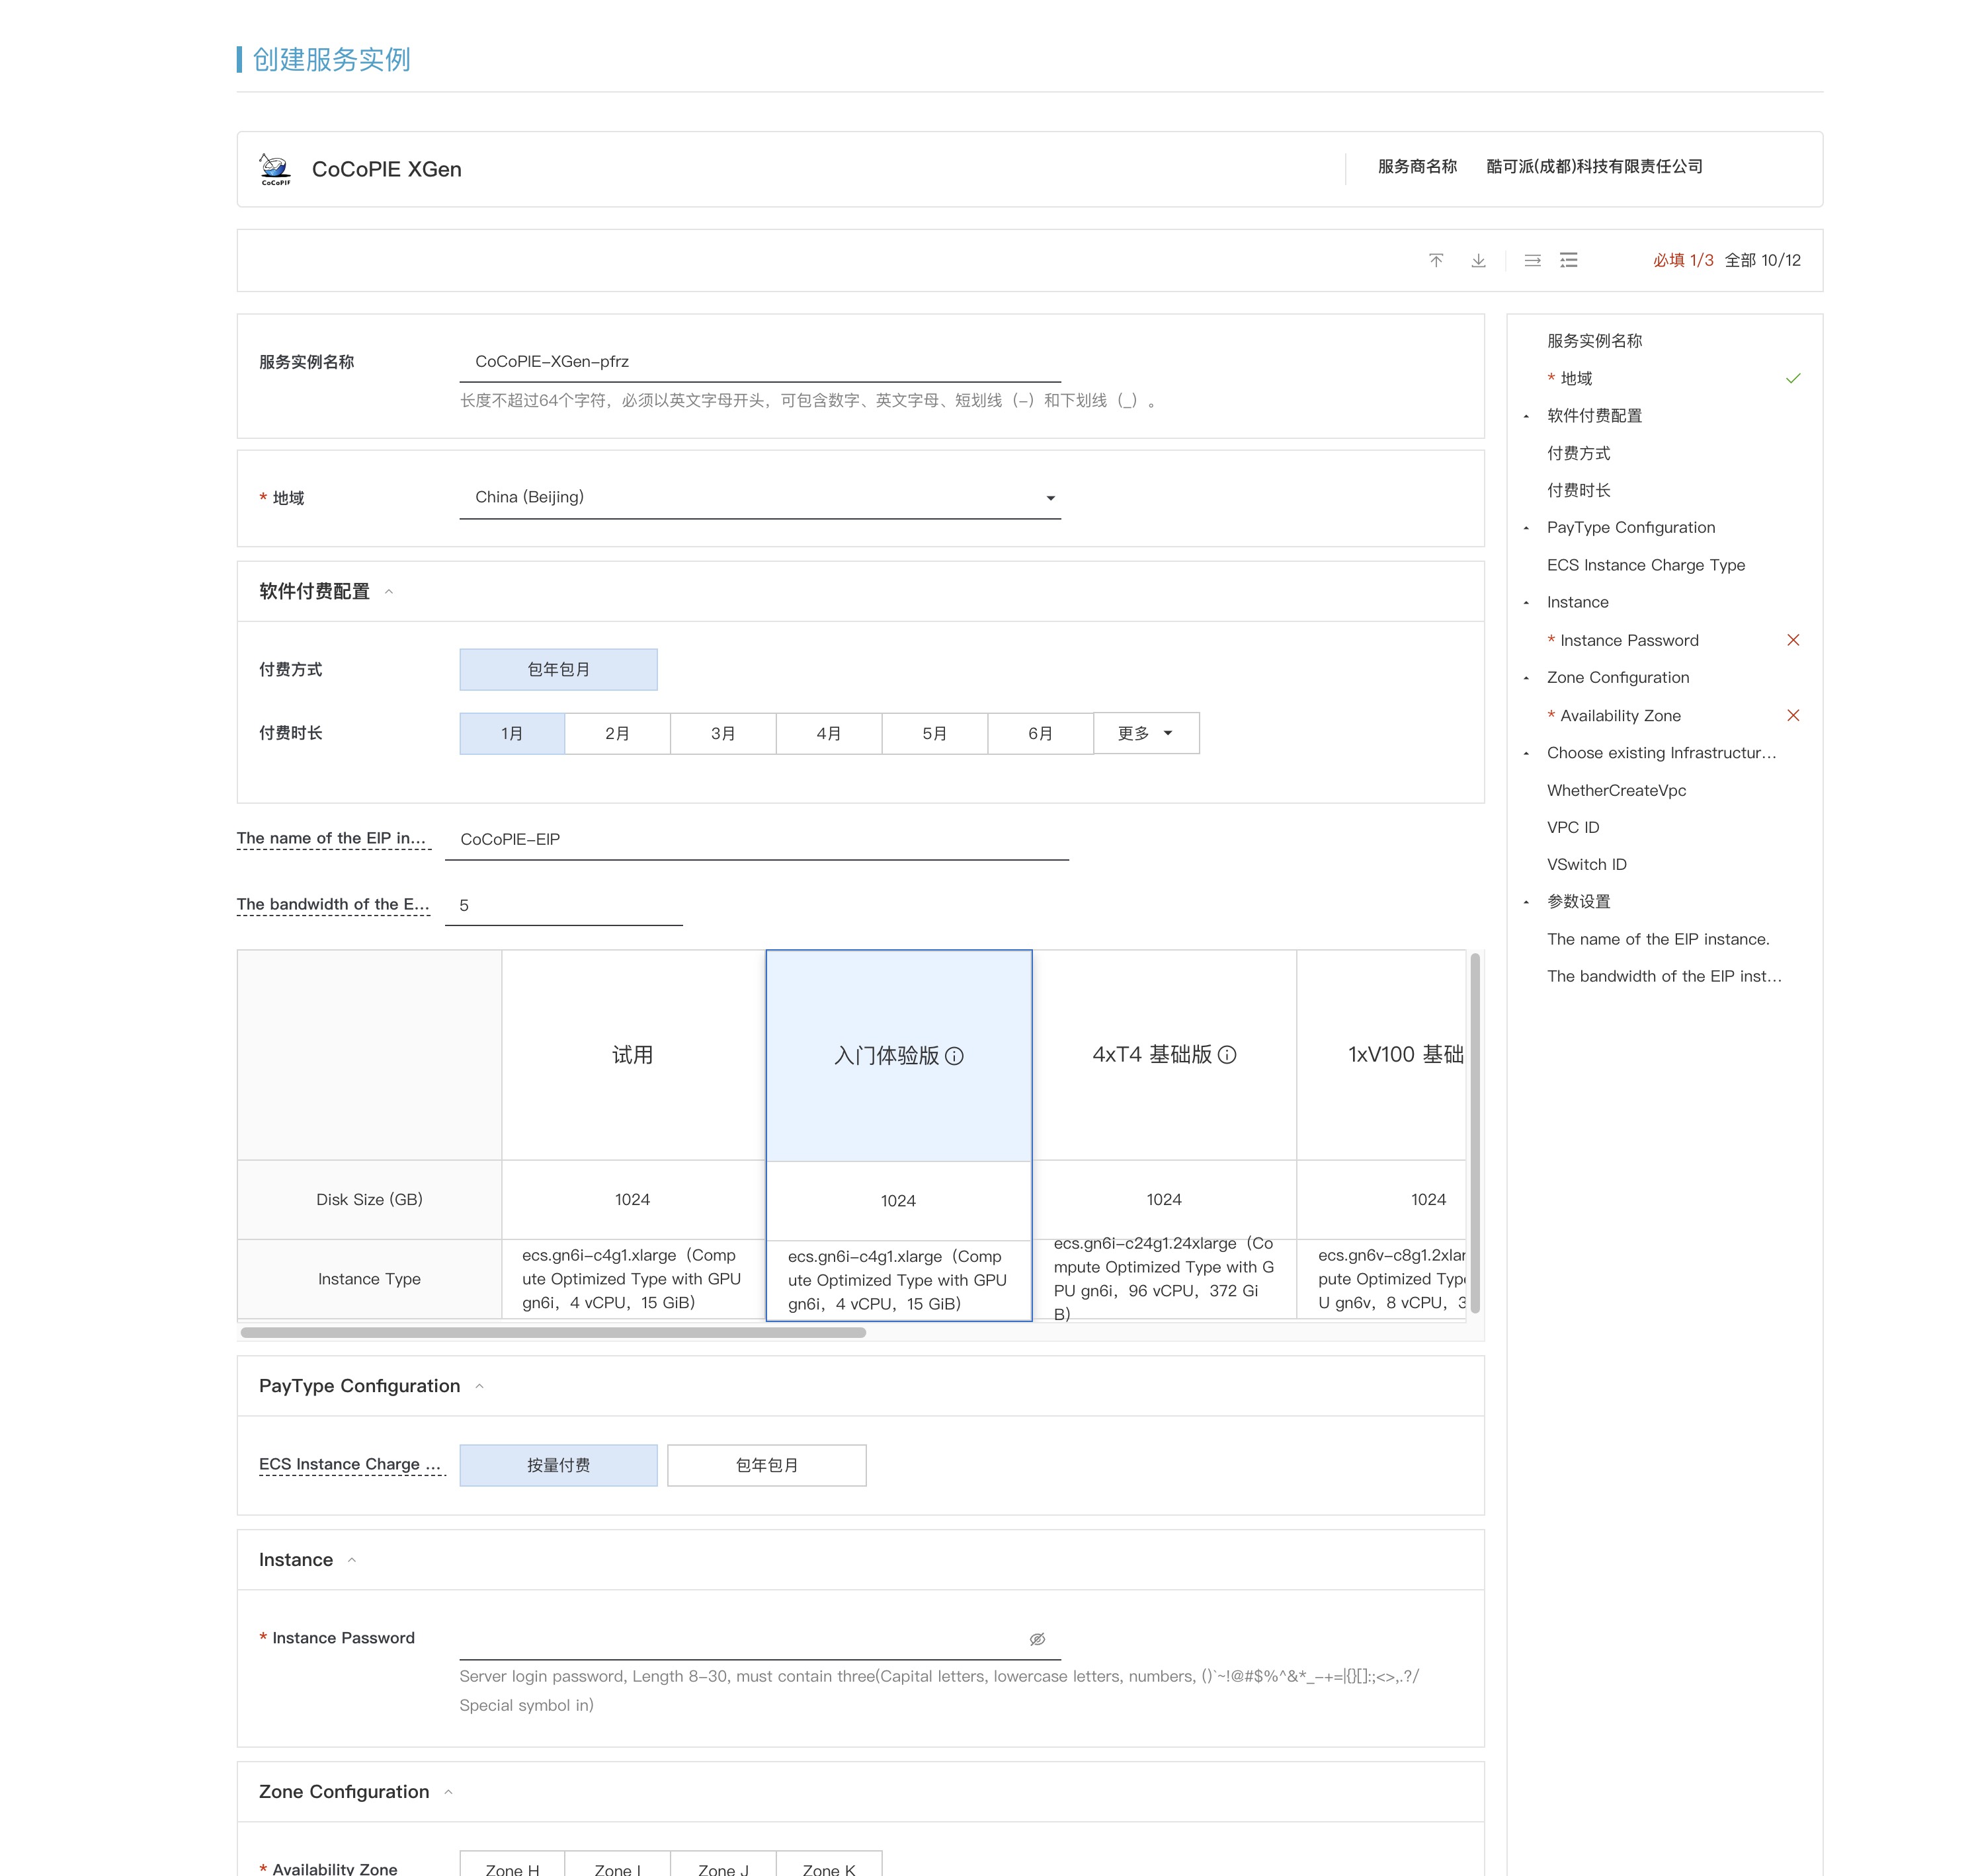Choose 包年包月 ECS charge type
The image size is (1972, 1876).
point(766,1465)
